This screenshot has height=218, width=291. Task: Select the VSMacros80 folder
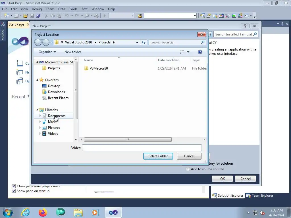pyautogui.click(x=99, y=68)
